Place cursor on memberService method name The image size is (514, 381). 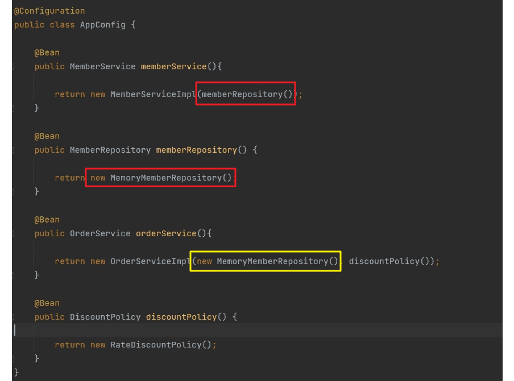pyautogui.click(x=174, y=66)
